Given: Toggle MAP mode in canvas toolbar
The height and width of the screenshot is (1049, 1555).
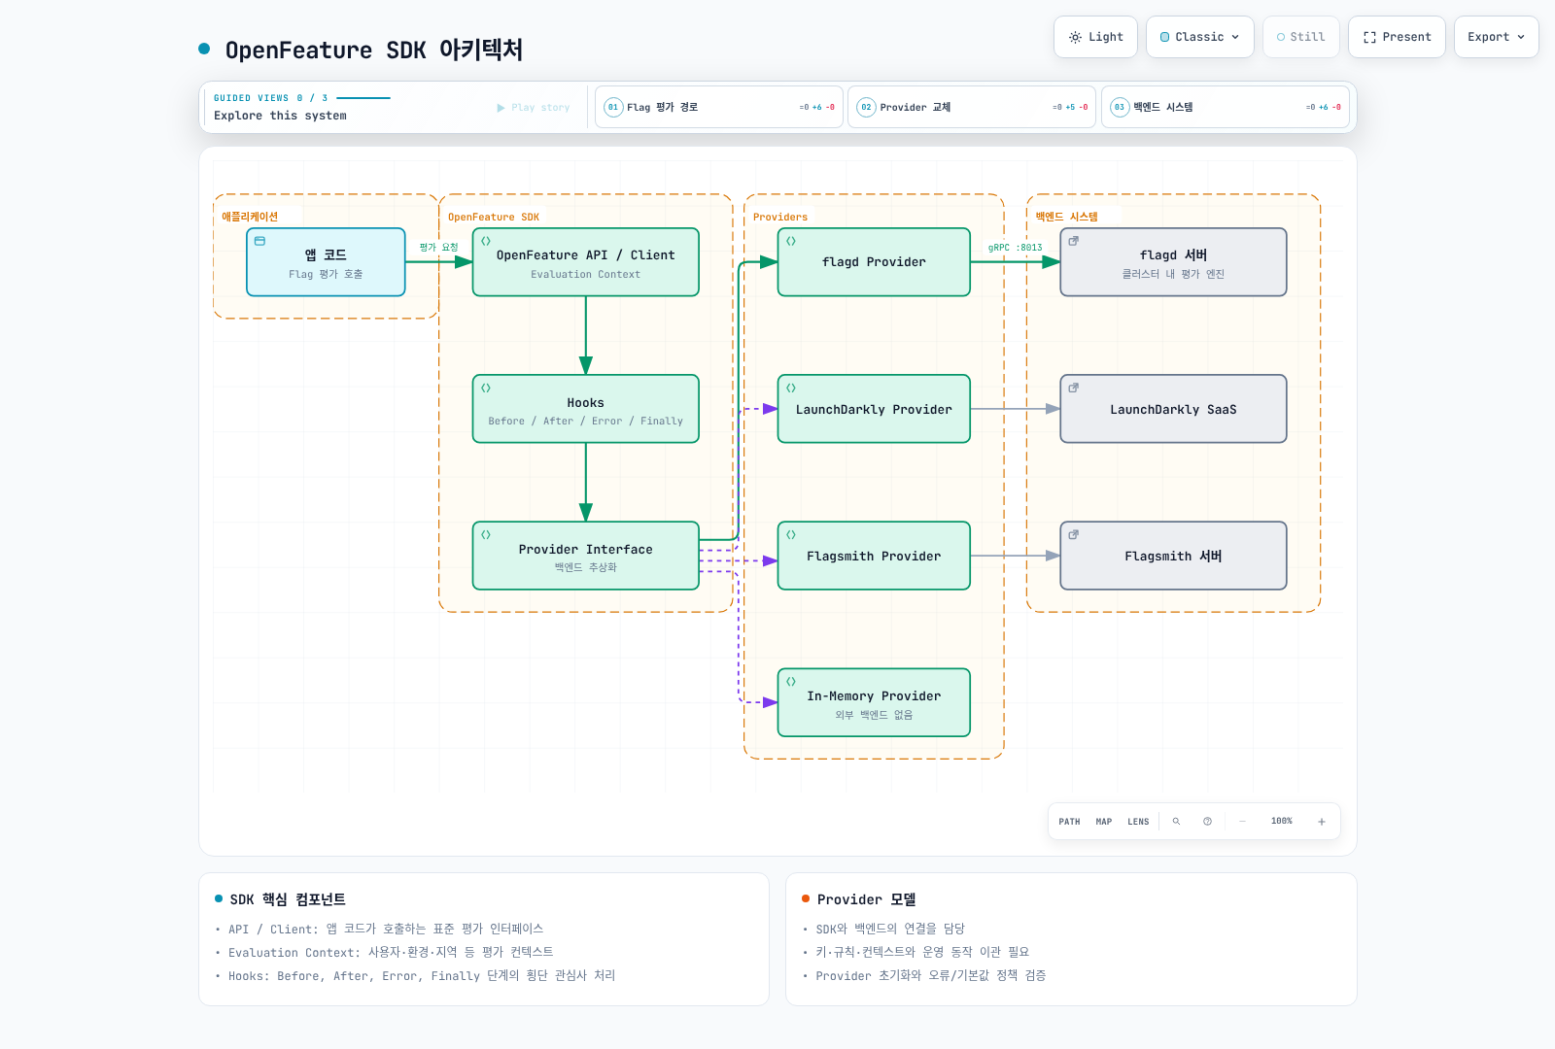Looking at the screenshot, I should coord(1104,822).
